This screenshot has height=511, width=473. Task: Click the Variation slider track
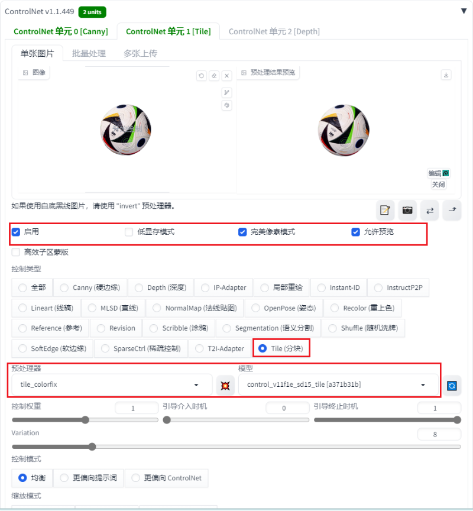[x=236, y=447]
